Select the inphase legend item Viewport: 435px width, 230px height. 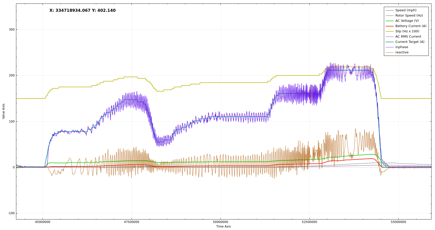click(x=402, y=47)
